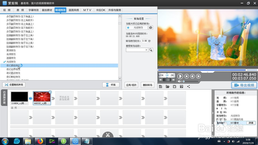Image resolution: width=258 pixels, height=145 pixels.
Task: Open the 音频 tab
Action: point(20,10)
